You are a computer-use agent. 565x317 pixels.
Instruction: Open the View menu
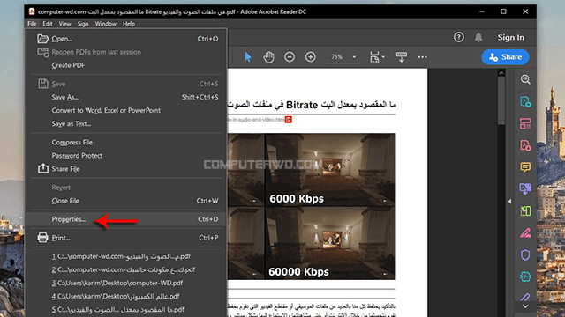(64, 24)
